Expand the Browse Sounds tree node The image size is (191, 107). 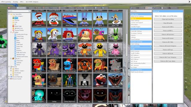tap(9, 79)
